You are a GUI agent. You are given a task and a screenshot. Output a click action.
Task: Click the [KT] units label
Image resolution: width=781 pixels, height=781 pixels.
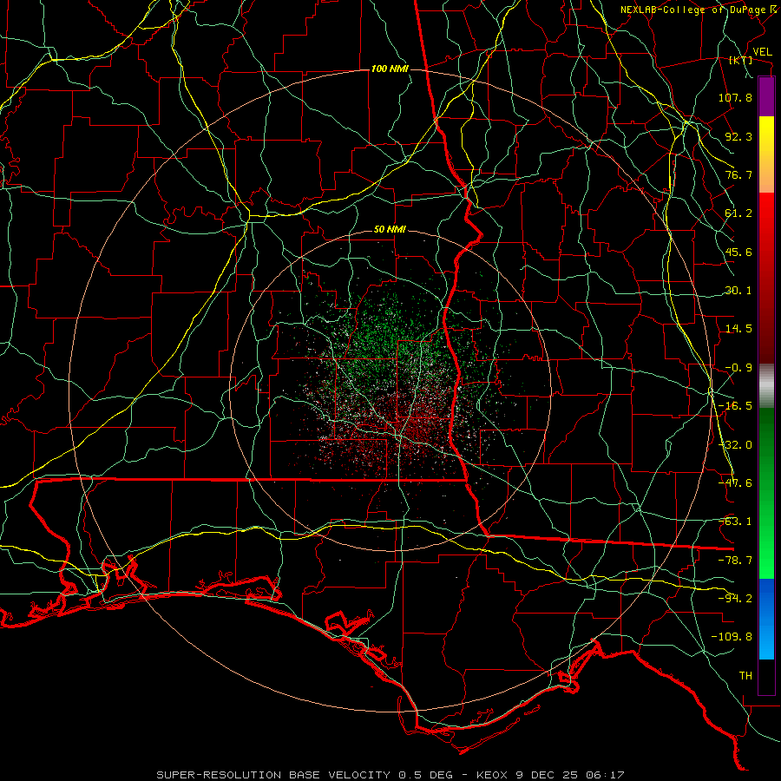click(741, 61)
